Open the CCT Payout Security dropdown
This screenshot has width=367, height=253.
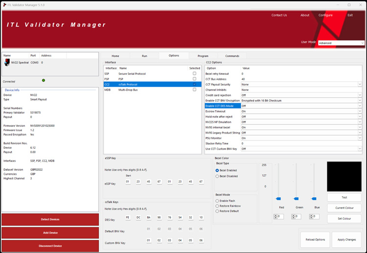[x=360, y=84]
